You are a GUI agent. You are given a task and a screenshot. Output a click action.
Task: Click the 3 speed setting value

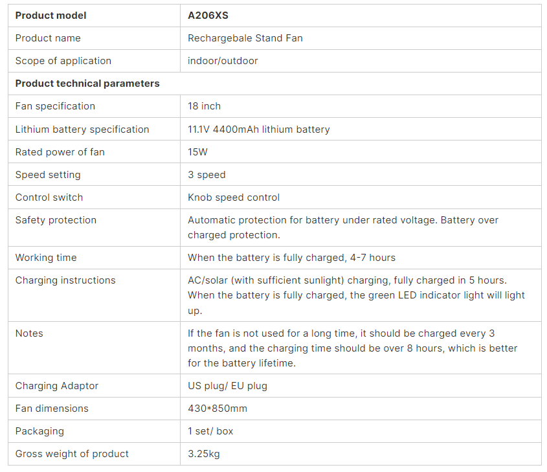(207, 175)
